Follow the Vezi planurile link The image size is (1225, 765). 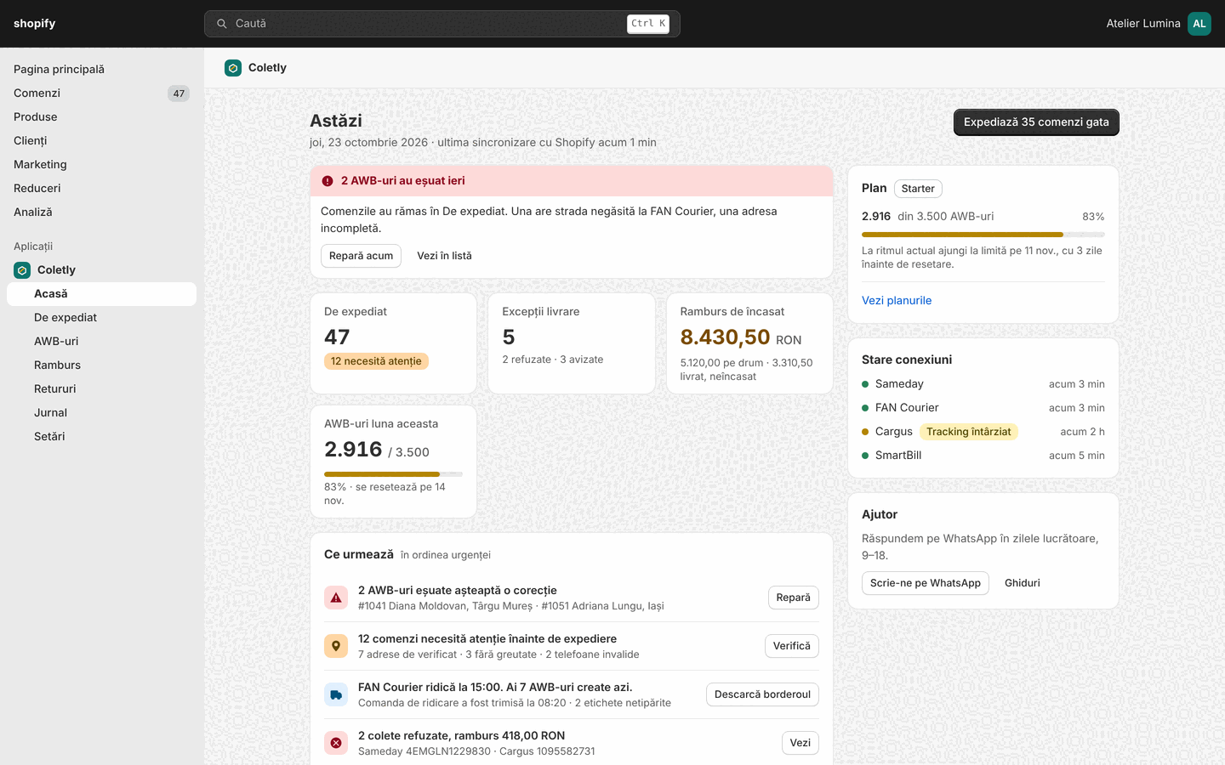click(897, 301)
